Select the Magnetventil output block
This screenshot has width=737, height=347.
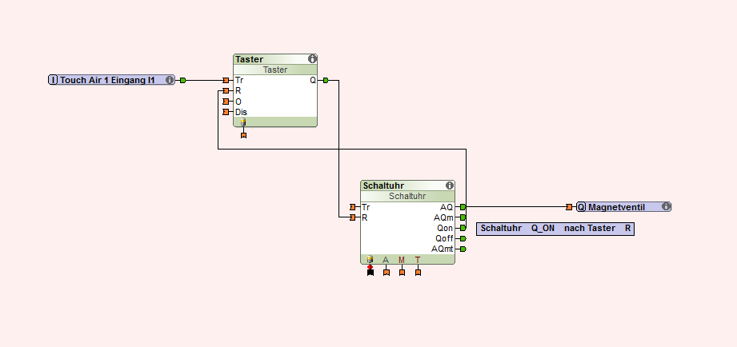623,206
